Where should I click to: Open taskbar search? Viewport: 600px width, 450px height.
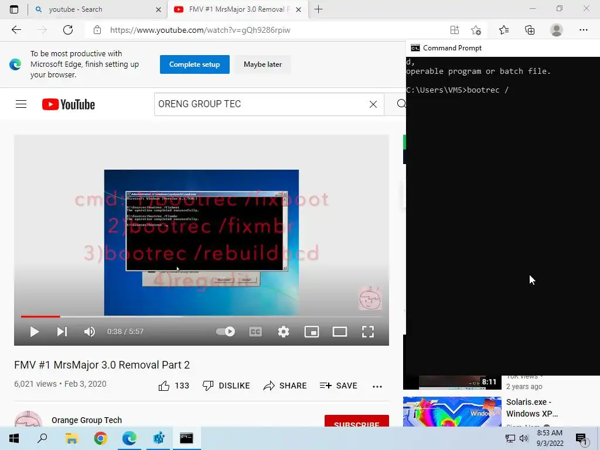click(x=42, y=438)
